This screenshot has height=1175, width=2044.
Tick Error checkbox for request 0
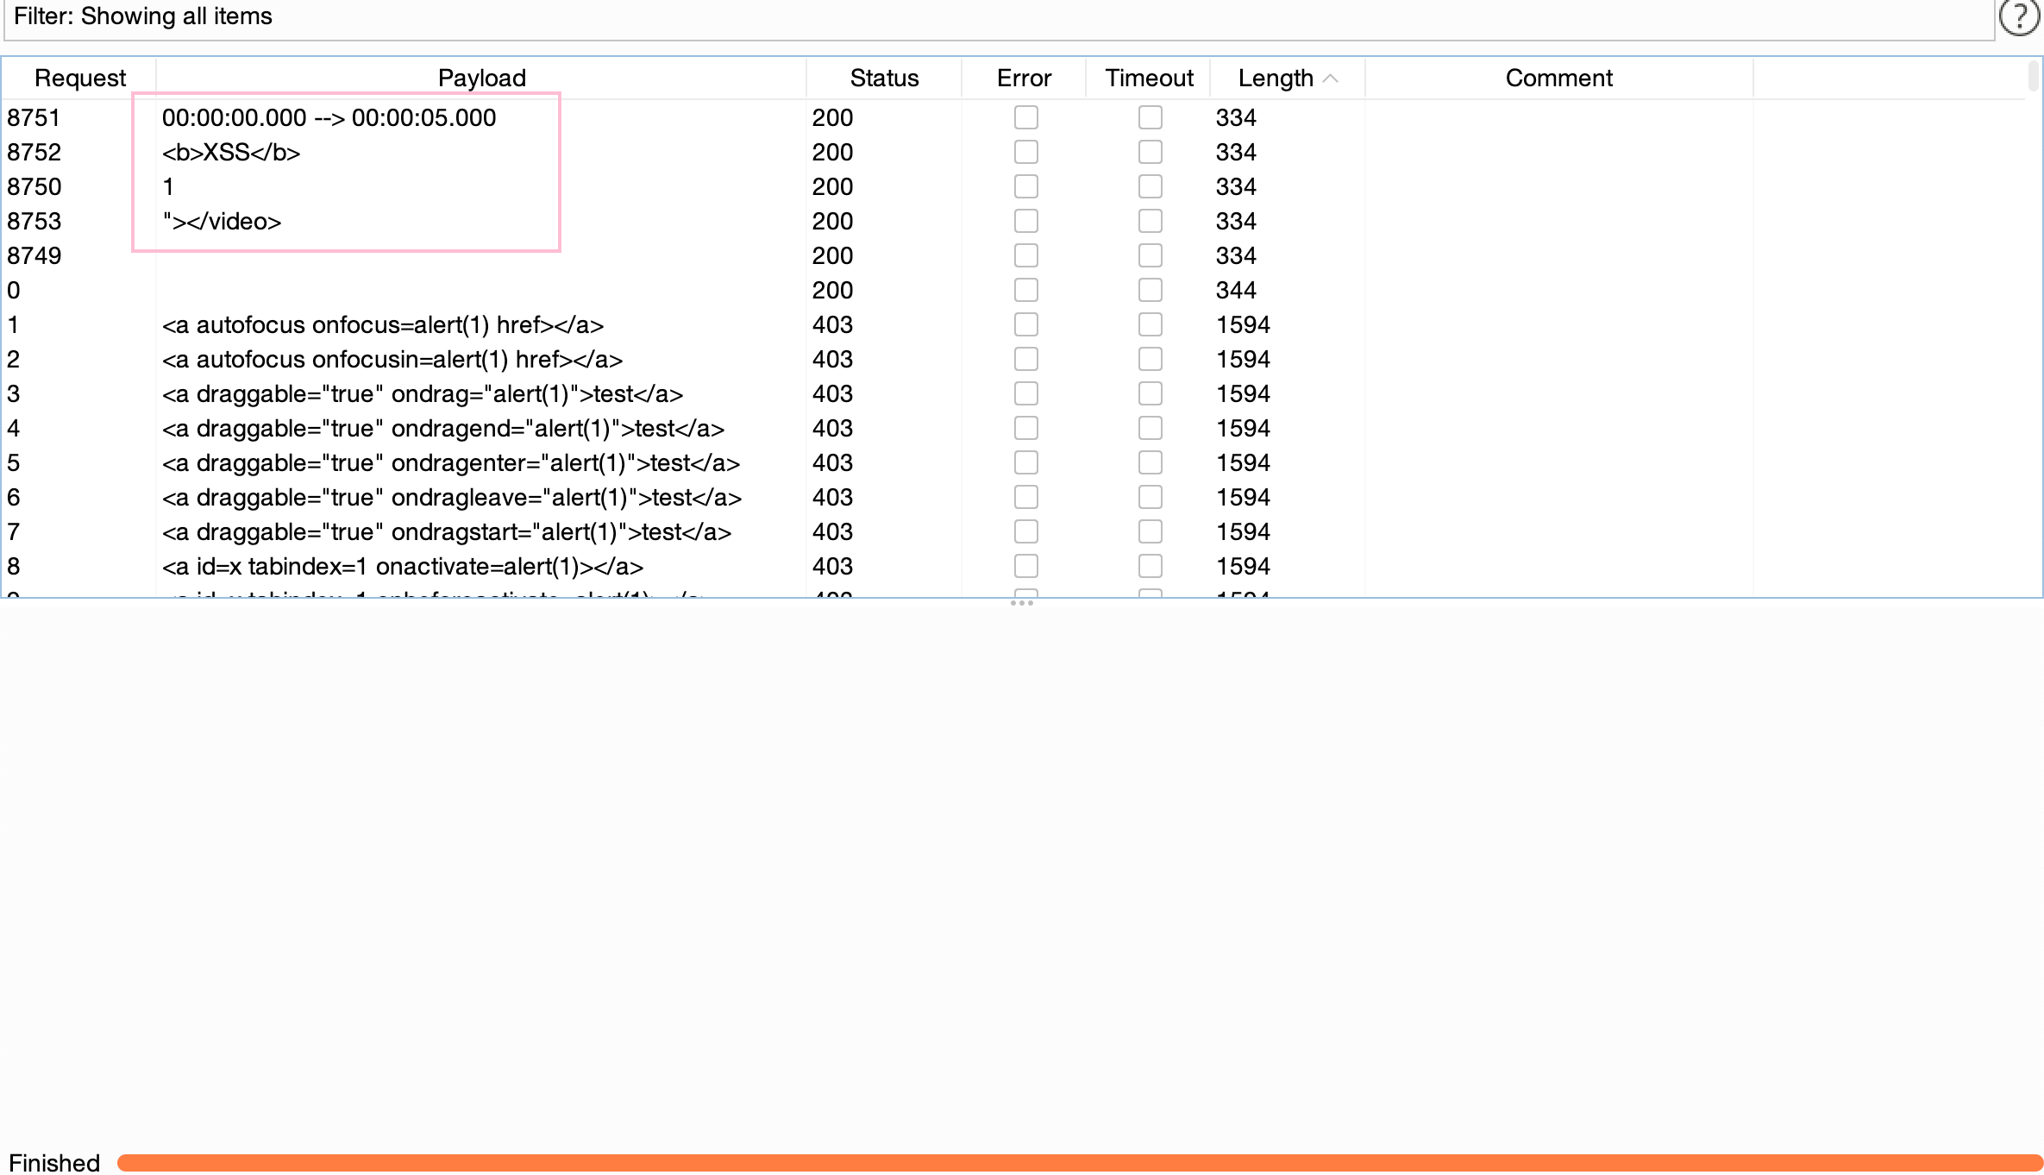point(1025,290)
